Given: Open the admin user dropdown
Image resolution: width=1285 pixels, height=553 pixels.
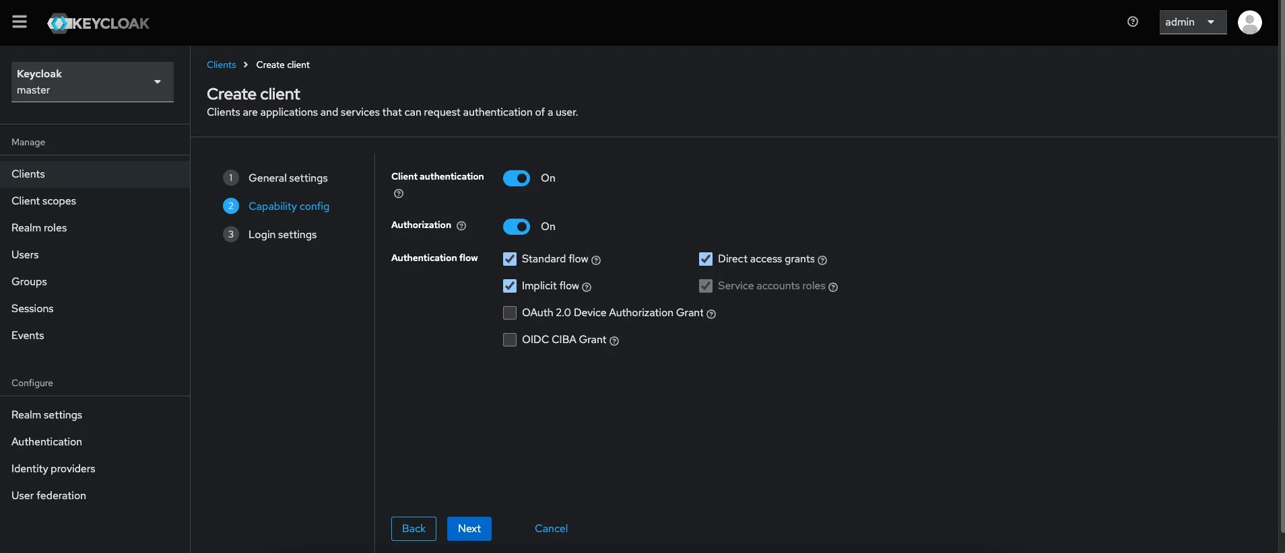Looking at the screenshot, I should [1192, 22].
